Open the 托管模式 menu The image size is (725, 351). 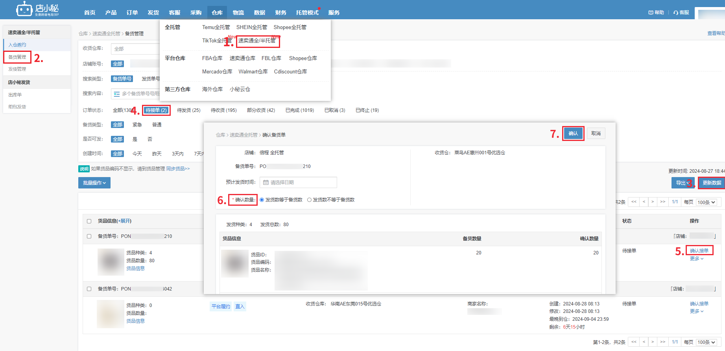307,13
